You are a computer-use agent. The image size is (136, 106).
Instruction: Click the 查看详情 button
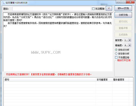click(x=123, y=28)
